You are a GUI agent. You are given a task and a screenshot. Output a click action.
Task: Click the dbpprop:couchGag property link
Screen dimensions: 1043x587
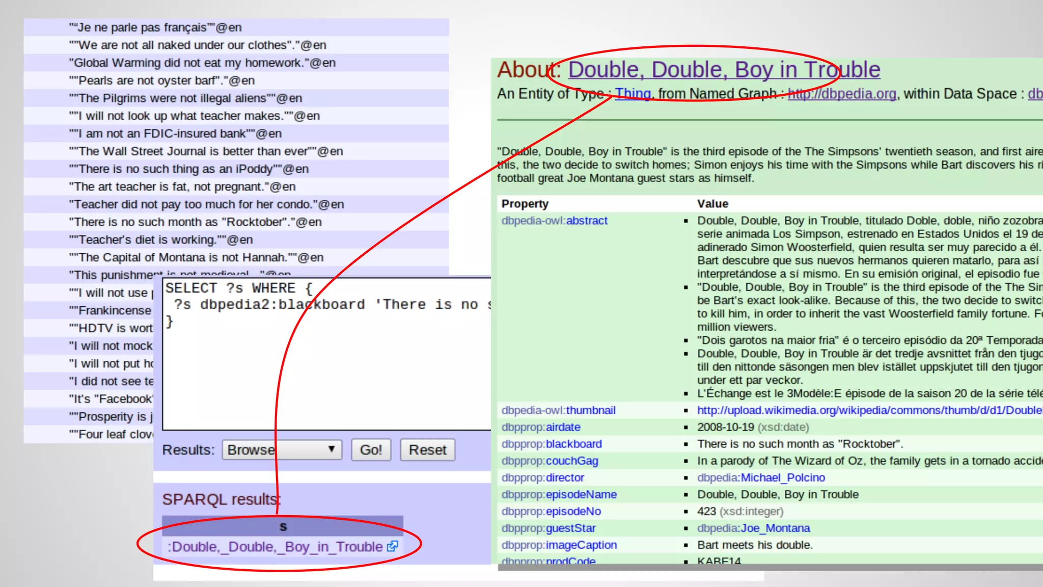tap(550, 461)
